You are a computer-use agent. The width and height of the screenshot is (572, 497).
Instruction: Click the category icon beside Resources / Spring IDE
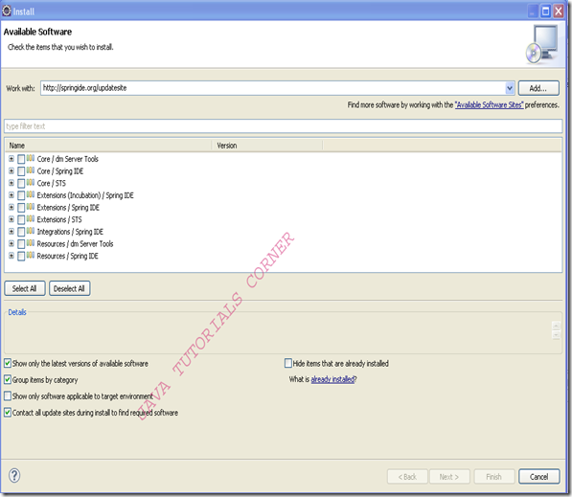(x=31, y=256)
